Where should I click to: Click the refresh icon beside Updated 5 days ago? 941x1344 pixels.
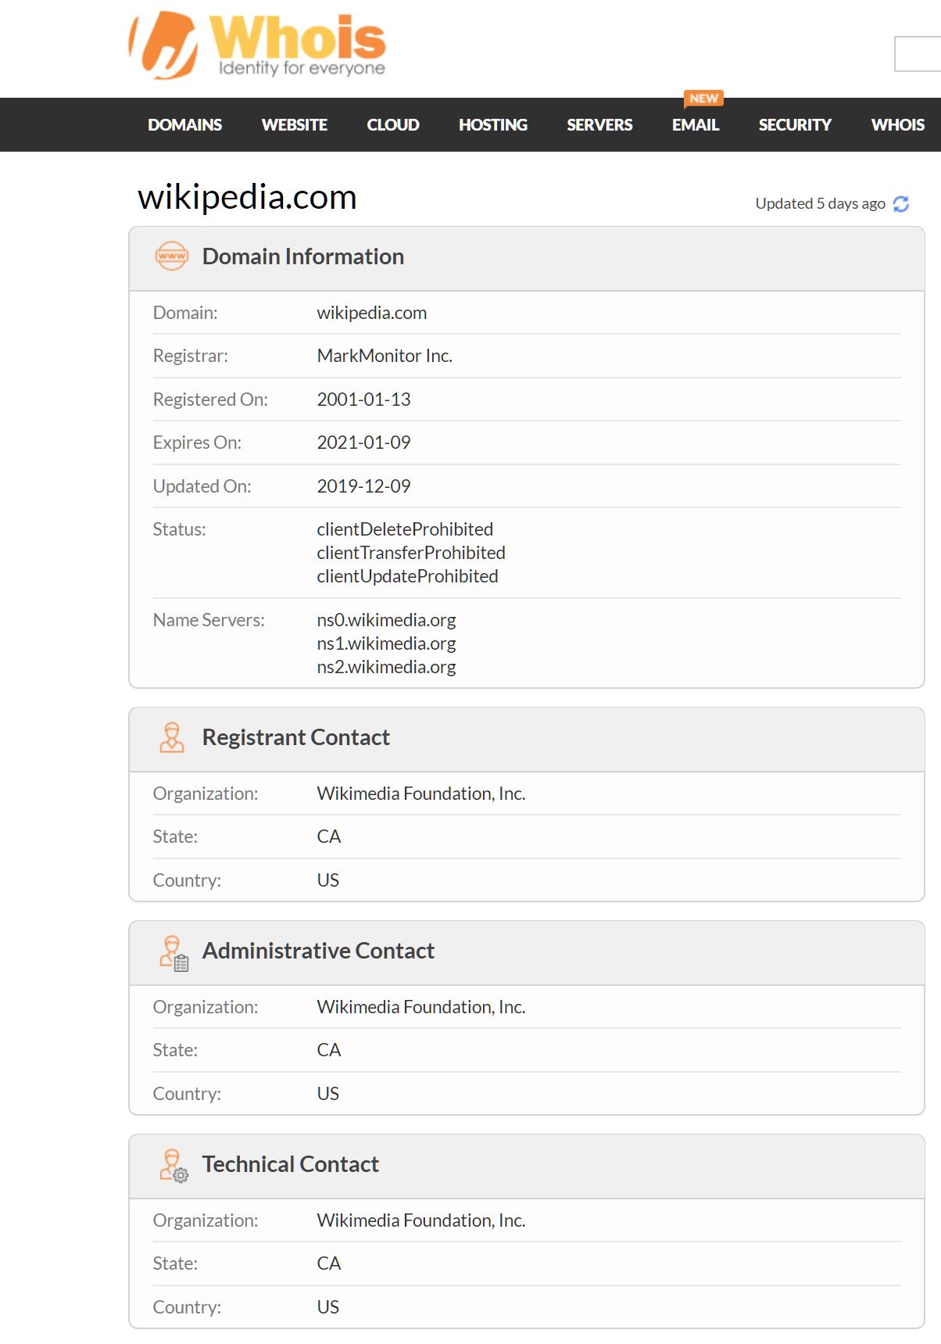(x=900, y=204)
